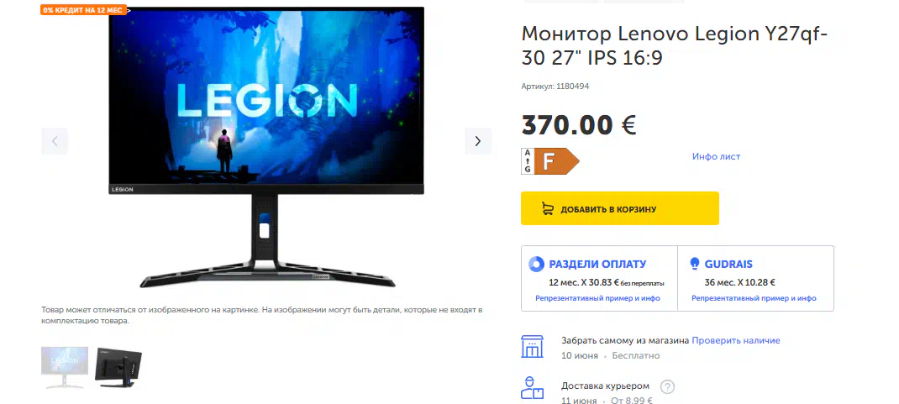Click the energy class F label icon

pyautogui.click(x=549, y=161)
